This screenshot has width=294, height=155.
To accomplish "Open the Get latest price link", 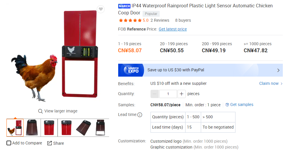I will click(x=173, y=29).
